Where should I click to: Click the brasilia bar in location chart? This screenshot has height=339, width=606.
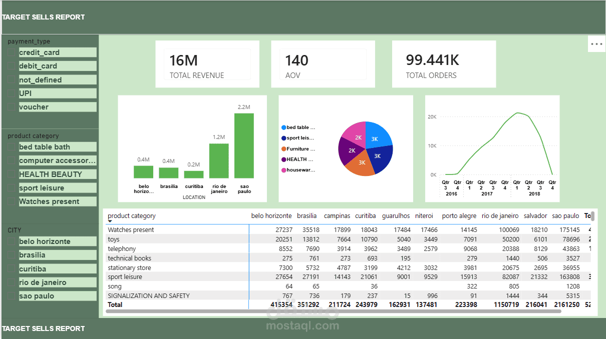pyautogui.click(x=169, y=172)
